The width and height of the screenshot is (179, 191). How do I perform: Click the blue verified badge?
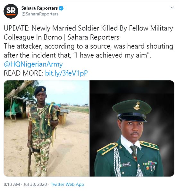pyautogui.click(x=61, y=8)
